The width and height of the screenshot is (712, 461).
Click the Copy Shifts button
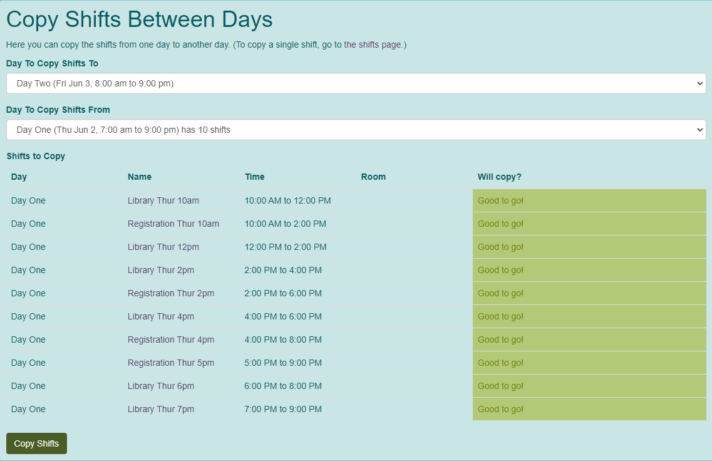(36, 443)
